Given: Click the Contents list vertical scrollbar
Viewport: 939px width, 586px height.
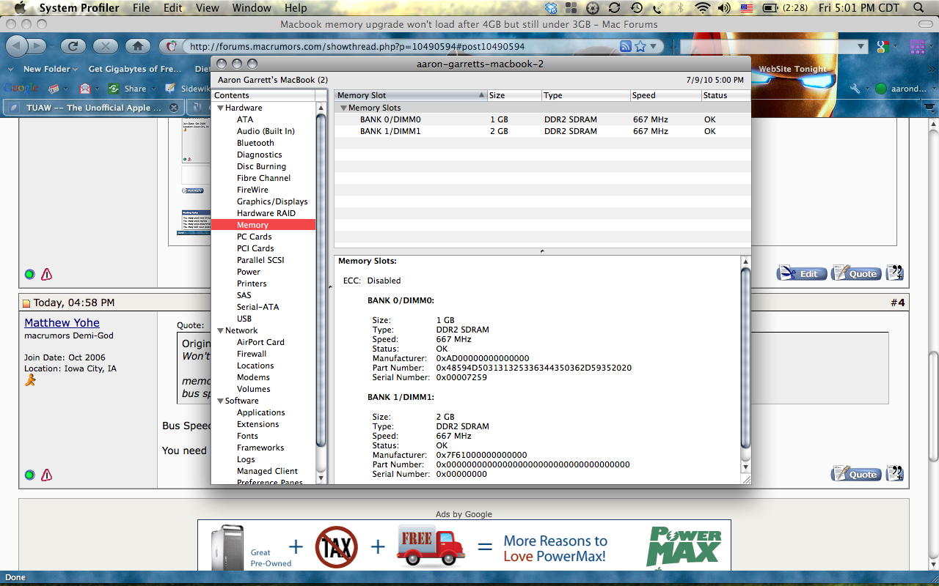Looking at the screenshot, I should pos(321,278).
